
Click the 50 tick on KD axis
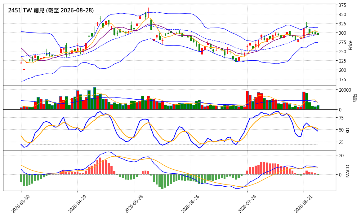(x=341, y=130)
